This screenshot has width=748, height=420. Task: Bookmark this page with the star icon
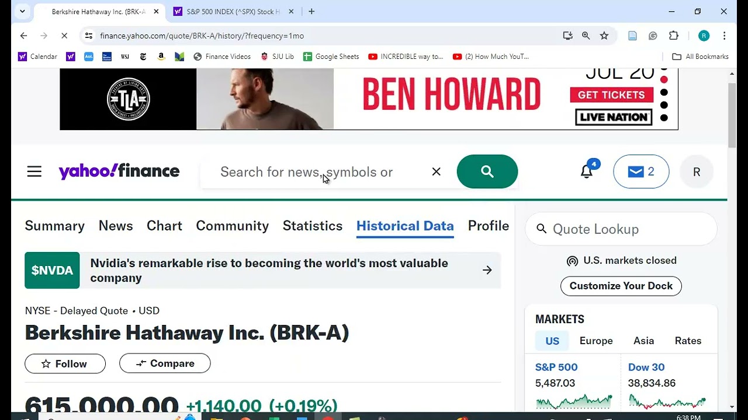click(x=604, y=36)
